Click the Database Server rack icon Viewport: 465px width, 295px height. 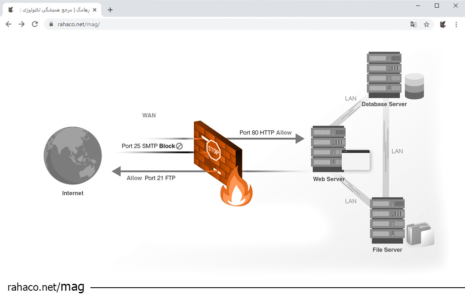coord(384,73)
